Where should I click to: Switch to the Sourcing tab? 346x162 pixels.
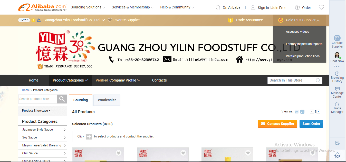coord(81,100)
